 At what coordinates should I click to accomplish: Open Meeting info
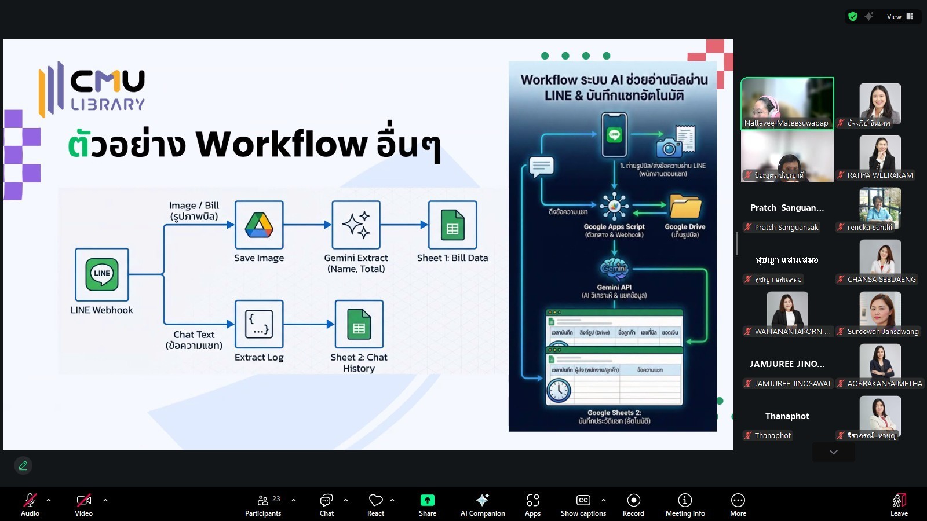click(x=685, y=504)
